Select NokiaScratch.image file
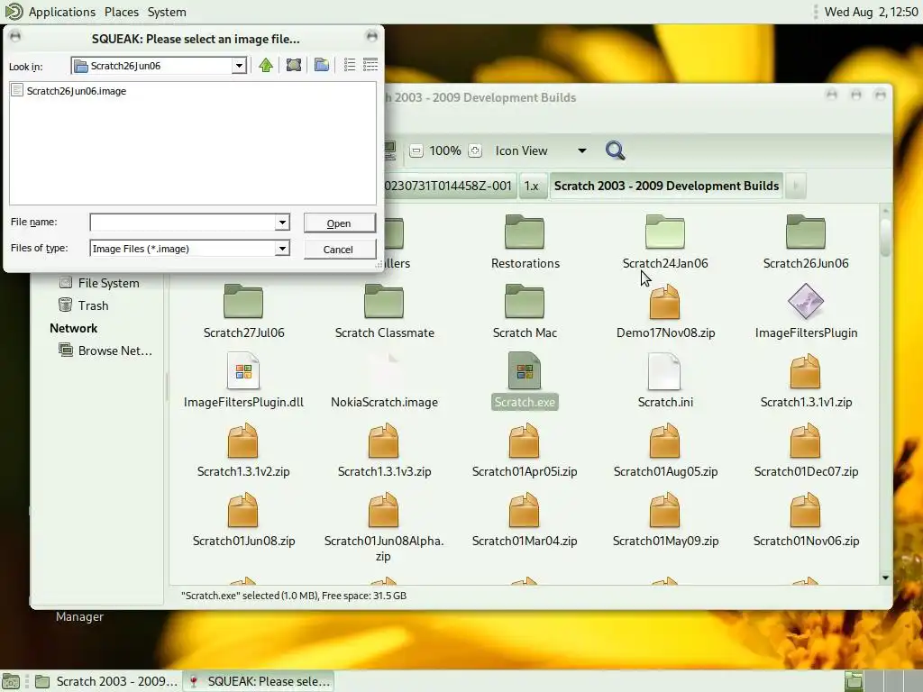This screenshot has width=923, height=692. [x=384, y=380]
